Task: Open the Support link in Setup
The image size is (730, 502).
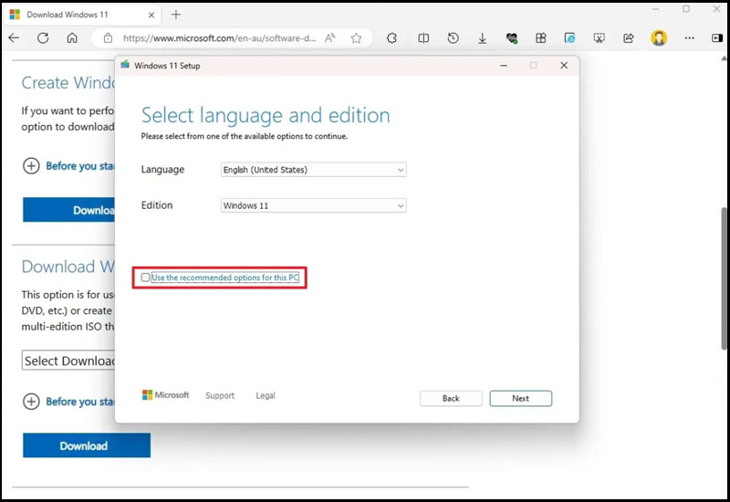Action: pos(220,395)
